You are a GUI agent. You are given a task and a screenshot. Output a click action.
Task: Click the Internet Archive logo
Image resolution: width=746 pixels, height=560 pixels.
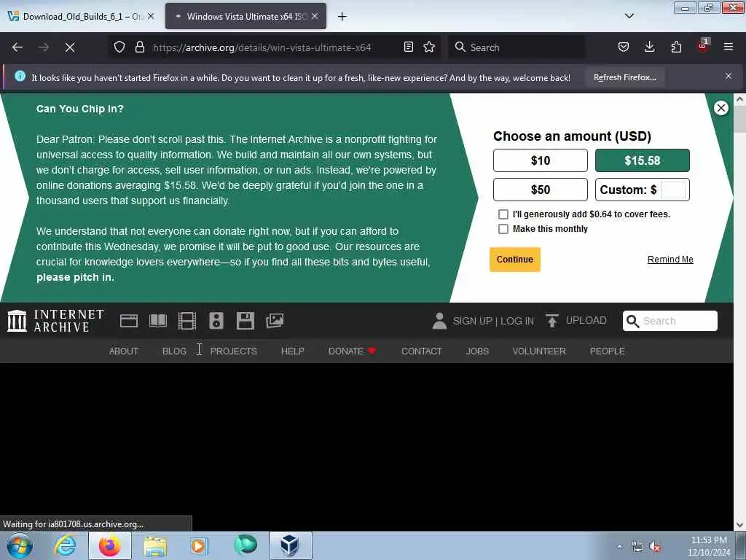[x=55, y=321]
